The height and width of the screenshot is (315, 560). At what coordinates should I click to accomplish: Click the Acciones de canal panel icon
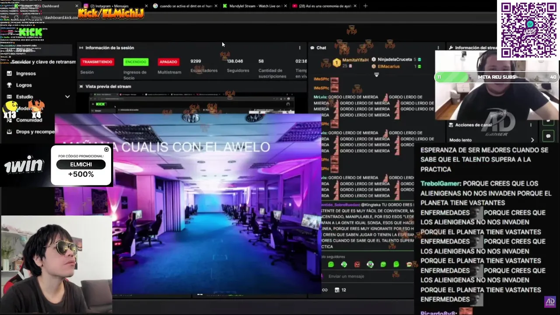pos(451,125)
